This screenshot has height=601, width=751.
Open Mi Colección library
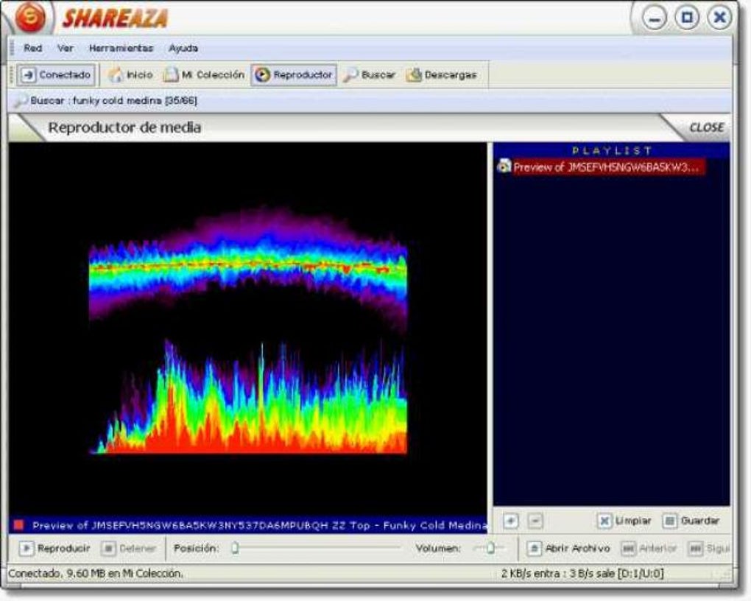[204, 74]
